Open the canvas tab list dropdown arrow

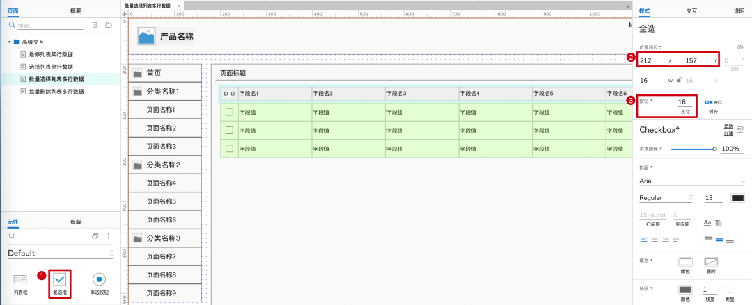point(627,6)
